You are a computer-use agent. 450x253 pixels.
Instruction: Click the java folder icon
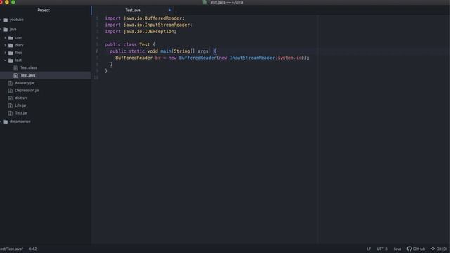tap(6, 30)
